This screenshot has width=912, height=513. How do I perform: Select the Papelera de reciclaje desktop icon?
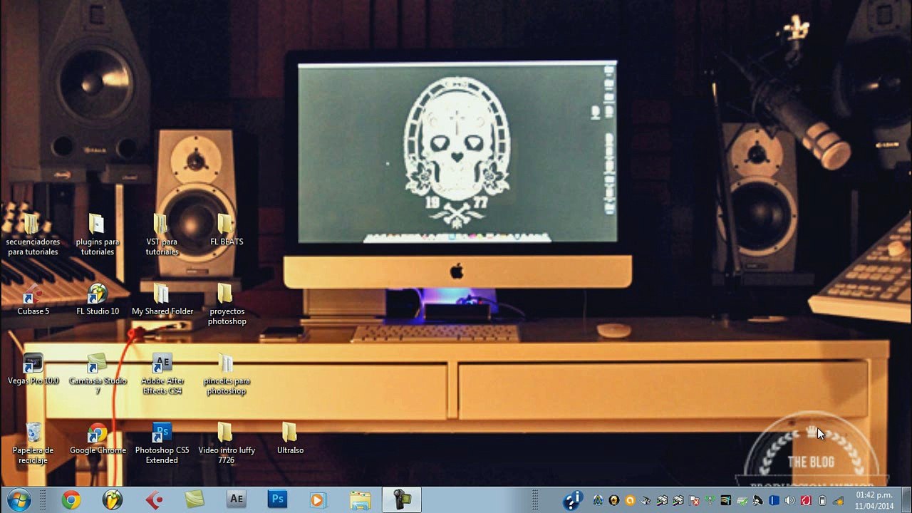coord(33,444)
